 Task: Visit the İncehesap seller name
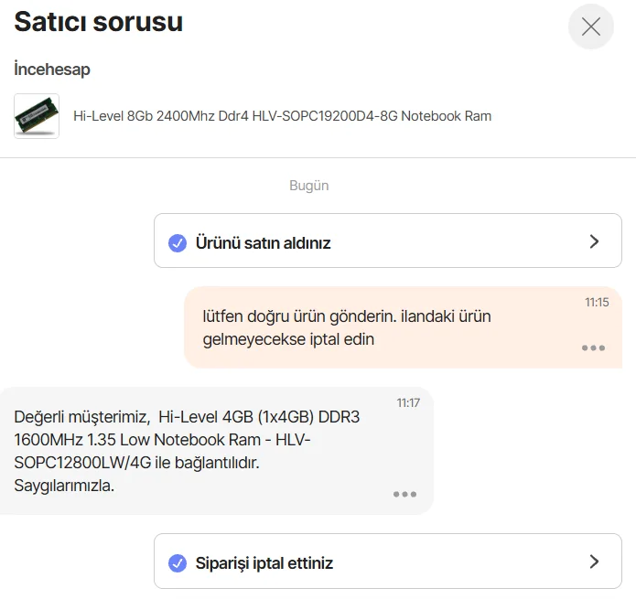click(52, 69)
